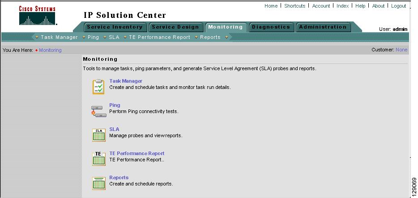Click the 'IP Solution Center' title
The width and height of the screenshot is (418, 198).
point(125,15)
